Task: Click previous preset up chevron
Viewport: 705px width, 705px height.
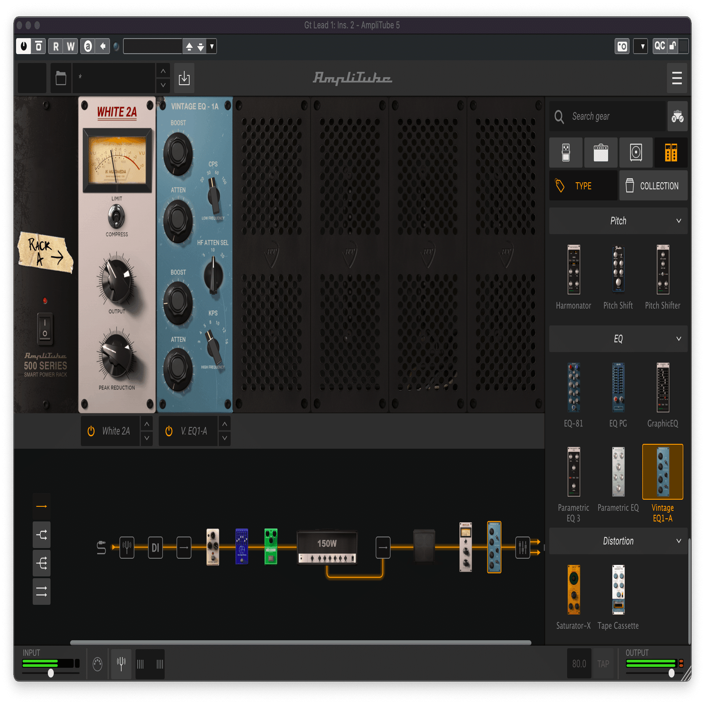Action: (x=163, y=71)
